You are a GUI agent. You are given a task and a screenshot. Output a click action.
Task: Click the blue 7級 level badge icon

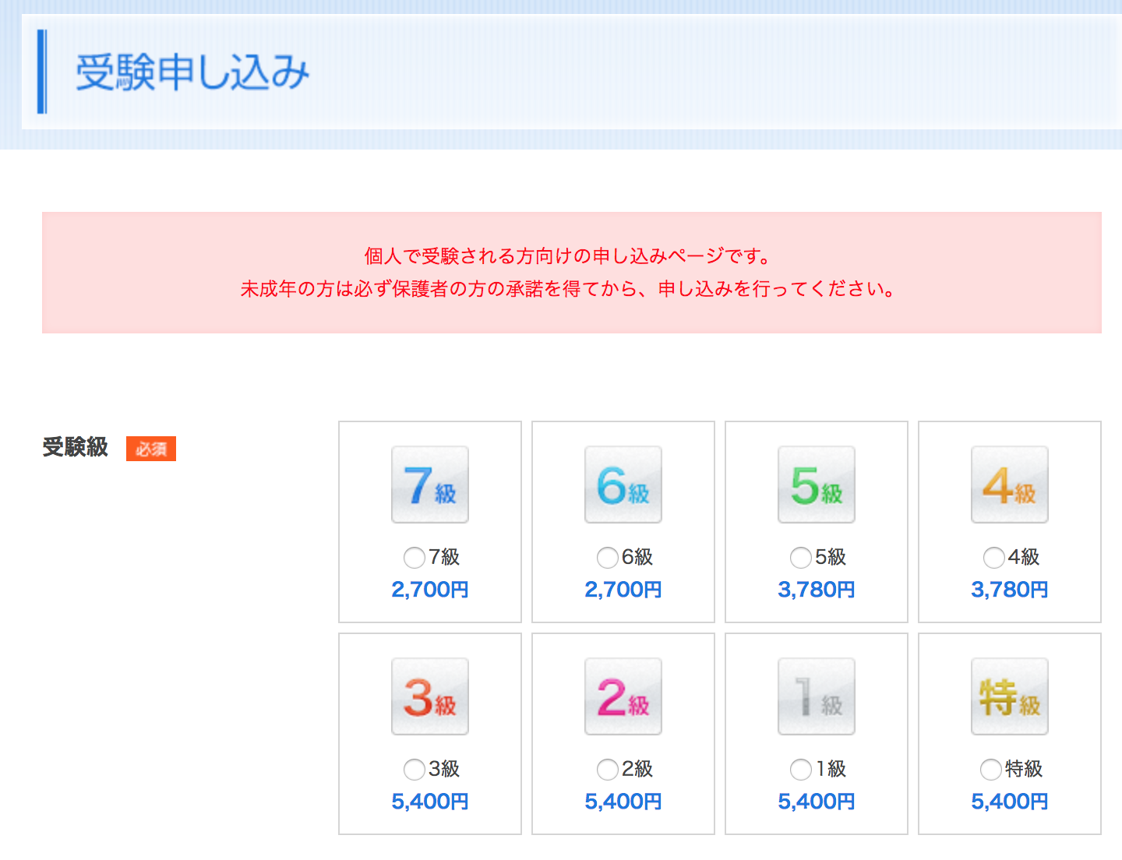430,485
